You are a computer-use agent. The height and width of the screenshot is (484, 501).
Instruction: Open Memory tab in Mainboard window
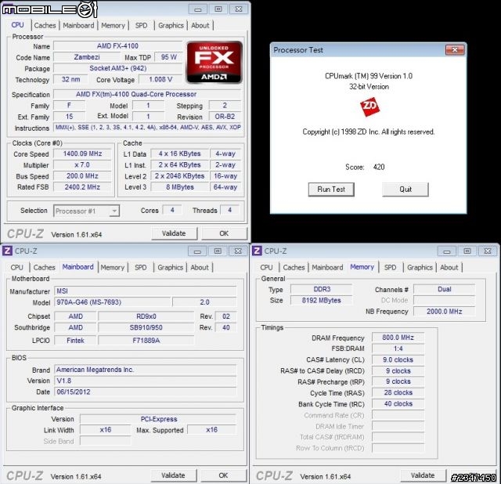pyautogui.click(x=112, y=267)
